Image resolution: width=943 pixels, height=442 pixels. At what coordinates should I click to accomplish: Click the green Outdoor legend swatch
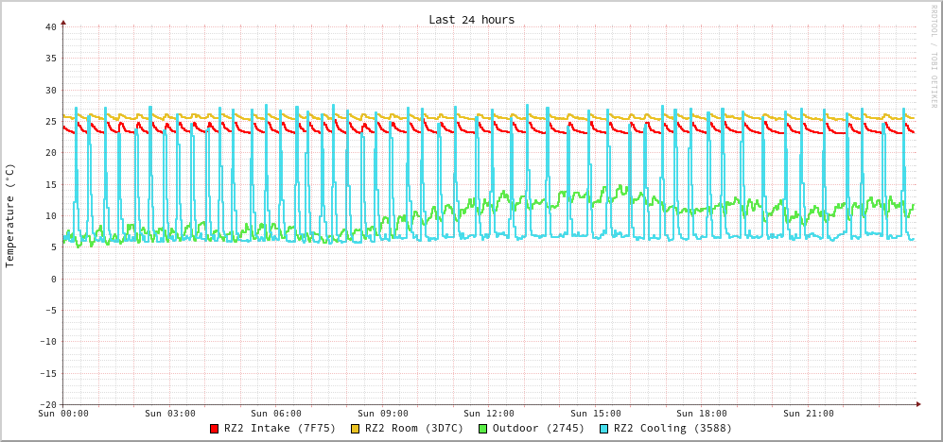tap(483, 429)
